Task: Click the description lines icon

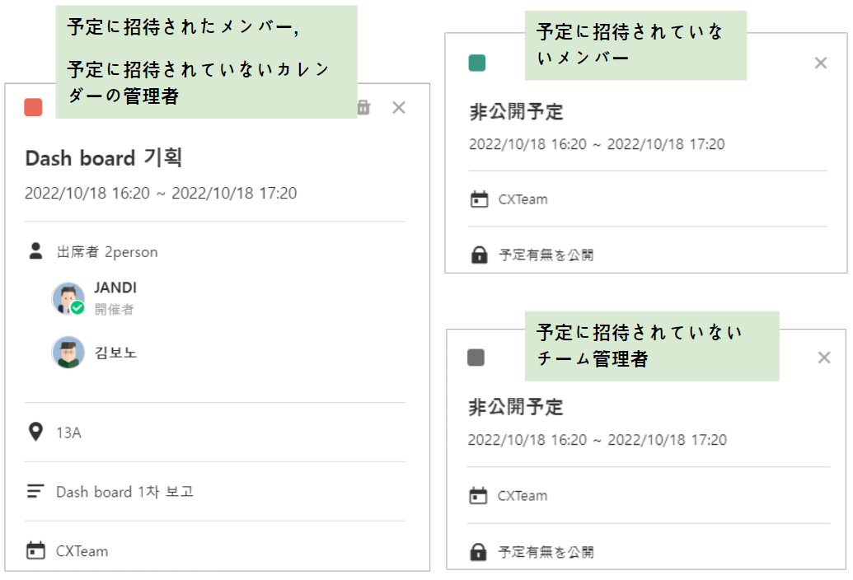Action: point(35,492)
